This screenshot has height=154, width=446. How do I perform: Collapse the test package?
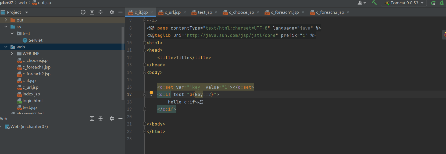coord(12,33)
